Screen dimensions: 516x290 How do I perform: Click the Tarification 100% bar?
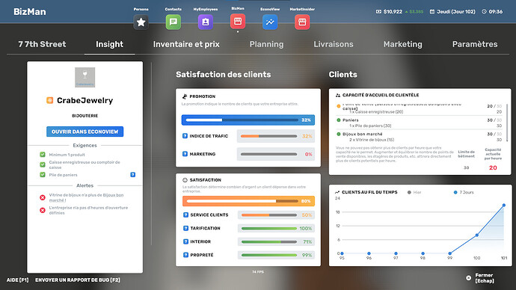(276, 228)
